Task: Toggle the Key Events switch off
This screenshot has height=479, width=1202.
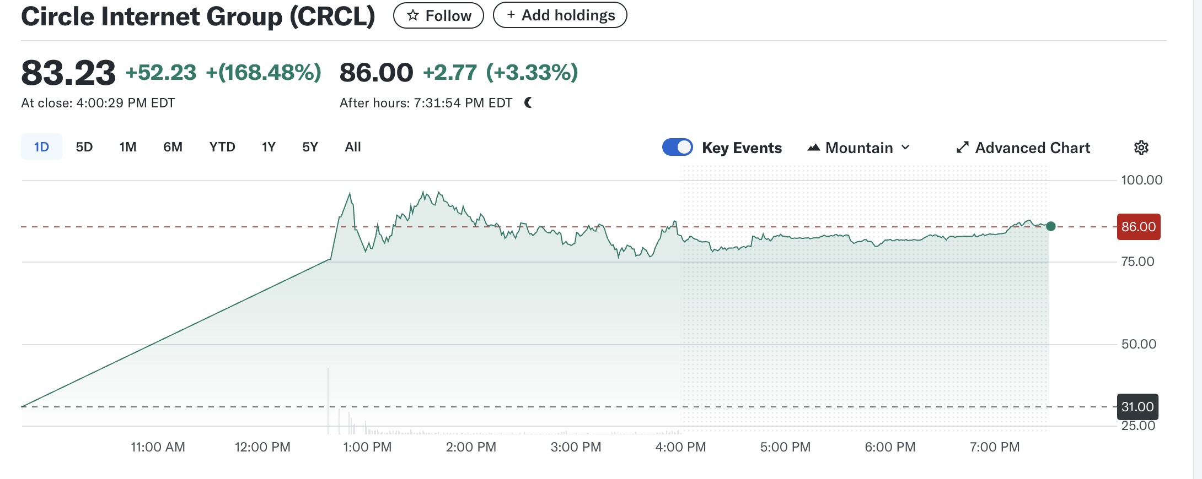Action: coord(677,148)
